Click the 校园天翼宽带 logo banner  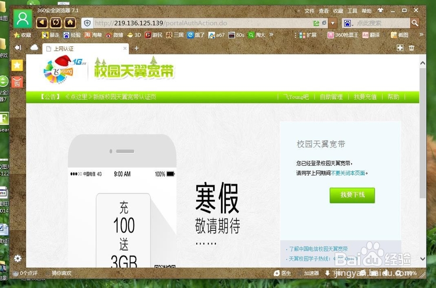(x=134, y=68)
